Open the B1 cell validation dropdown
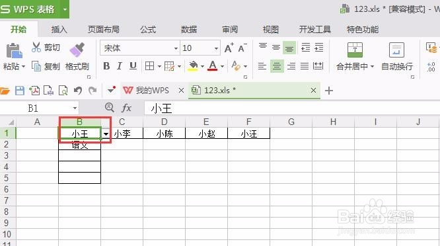Image resolution: width=440 pixels, height=246 pixels. (x=106, y=134)
